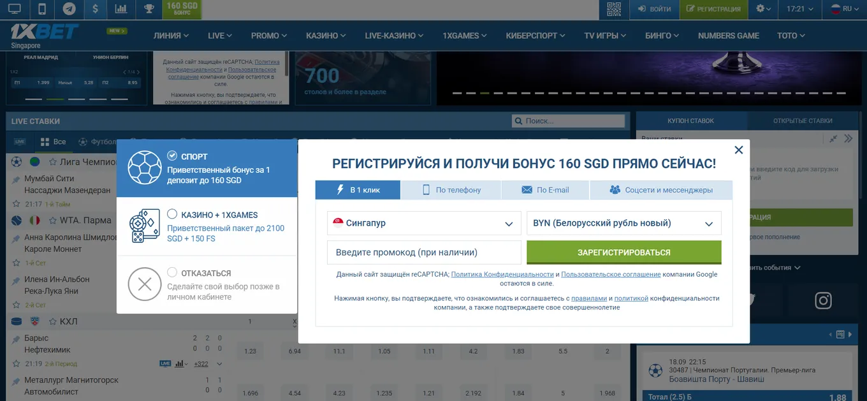Click the live bets Поиск search field
The height and width of the screenshot is (401, 867).
(568, 121)
